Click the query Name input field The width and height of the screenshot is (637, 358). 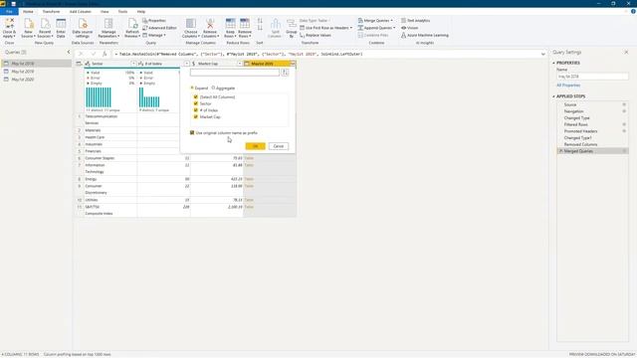pyautogui.click(x=592, y=77)
